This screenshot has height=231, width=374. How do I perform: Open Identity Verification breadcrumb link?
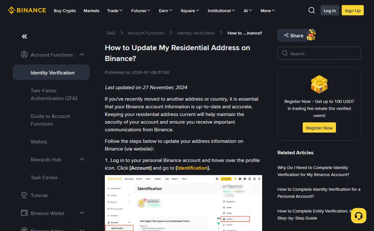tap(196, 33)
